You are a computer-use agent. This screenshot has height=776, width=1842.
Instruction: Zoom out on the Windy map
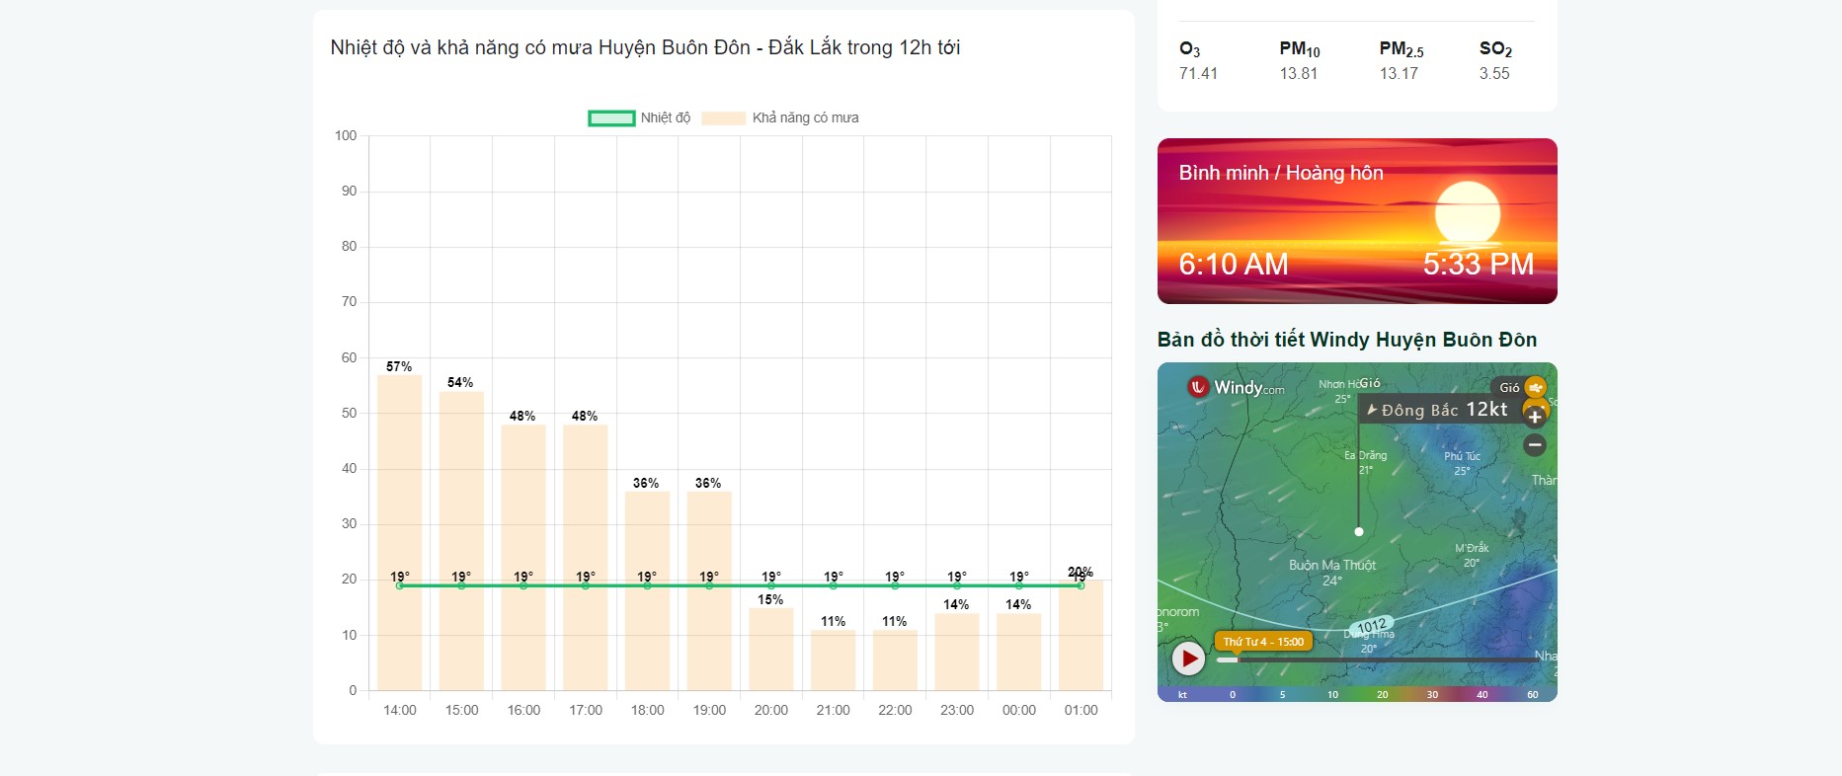click(1535, 445)
